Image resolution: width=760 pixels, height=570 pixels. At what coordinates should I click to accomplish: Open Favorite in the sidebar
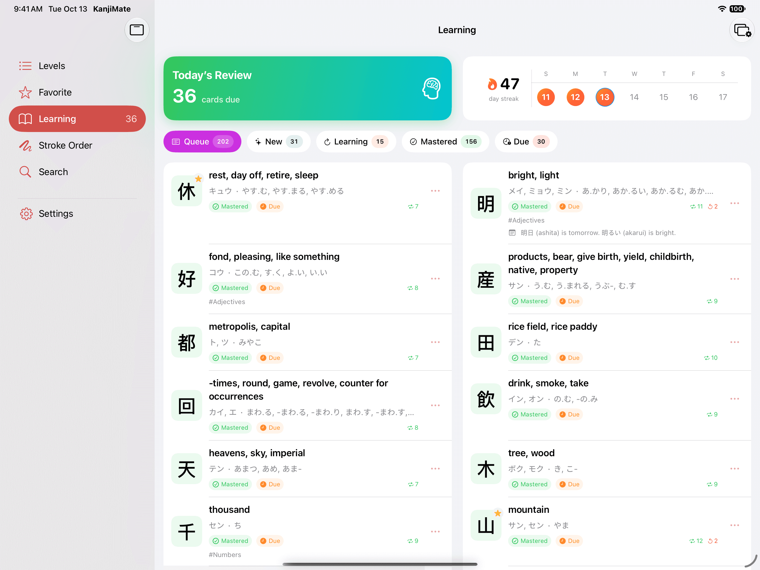click(77, 92)
